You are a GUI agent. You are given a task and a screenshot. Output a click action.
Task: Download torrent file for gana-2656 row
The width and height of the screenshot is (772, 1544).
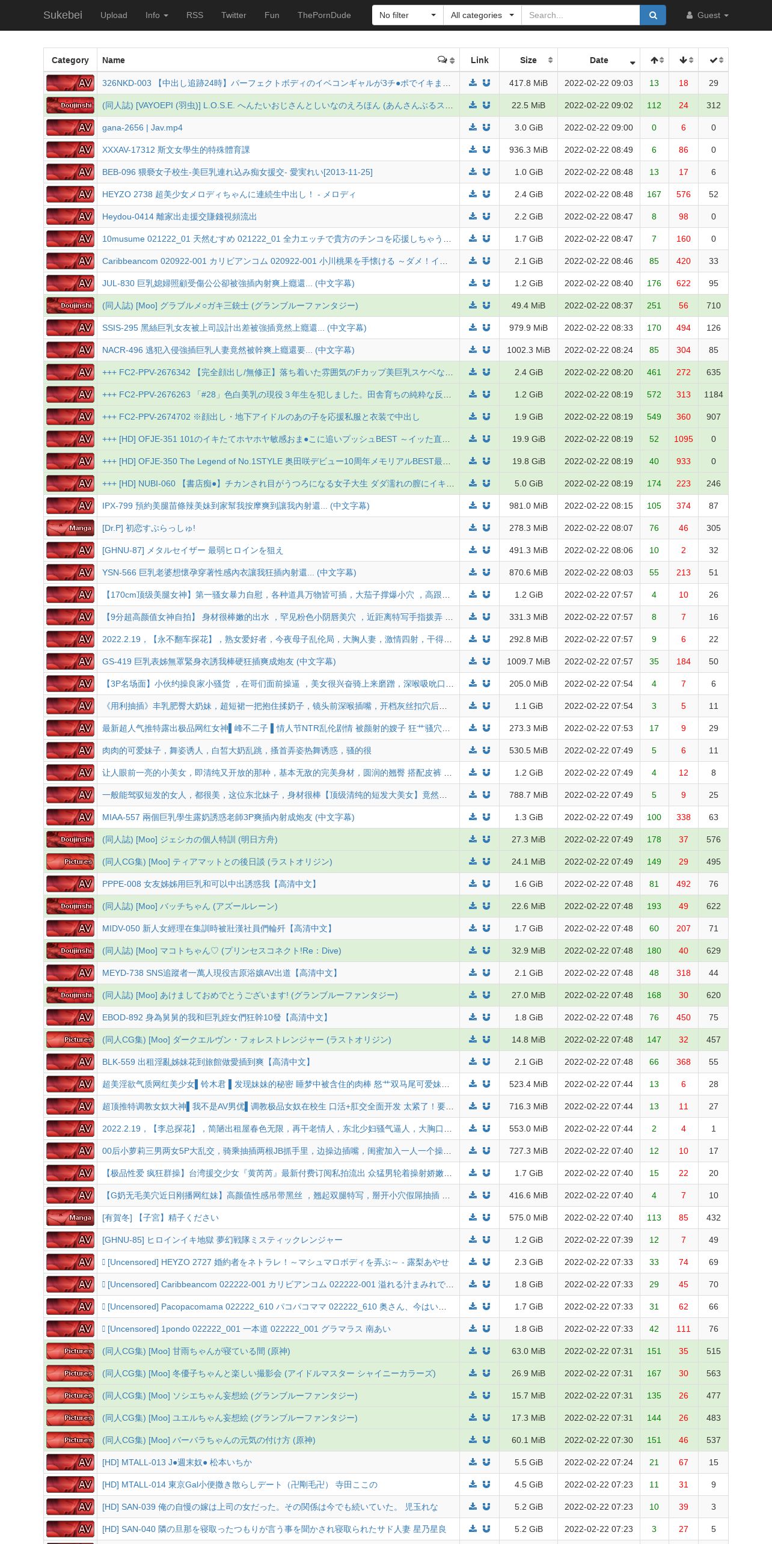coord(473,127)
